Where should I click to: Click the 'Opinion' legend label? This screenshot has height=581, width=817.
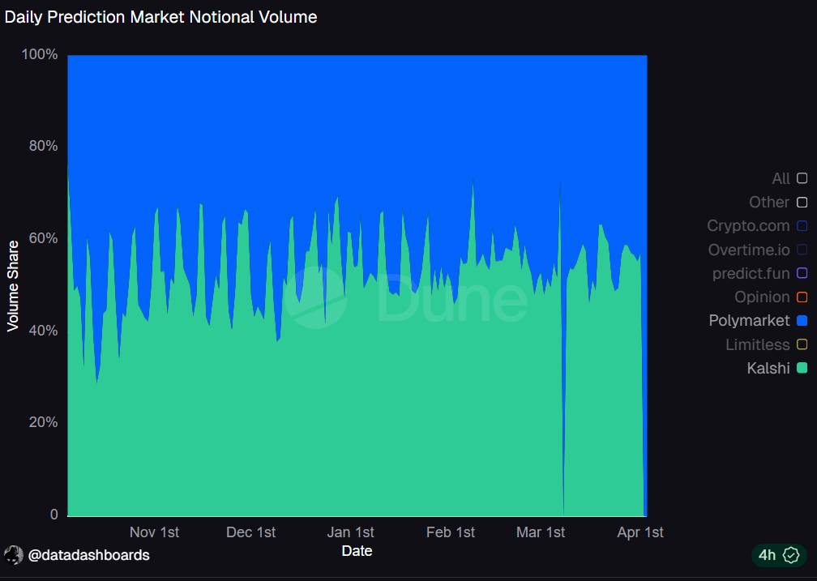[x=762, y=297]
